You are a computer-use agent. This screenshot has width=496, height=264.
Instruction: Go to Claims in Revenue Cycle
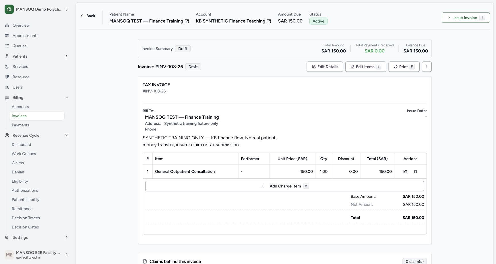[x=37, y=163]
